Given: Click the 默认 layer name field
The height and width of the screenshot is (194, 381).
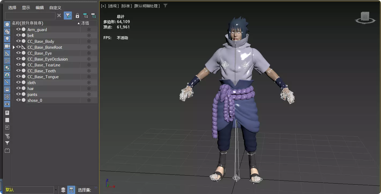Looking at the screenshot, I should pyautogui.click(x=29, y=190).
